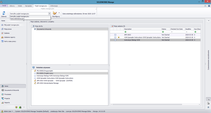Check the 4240 Spreader Instructions task box

click(x=115, y=37)
